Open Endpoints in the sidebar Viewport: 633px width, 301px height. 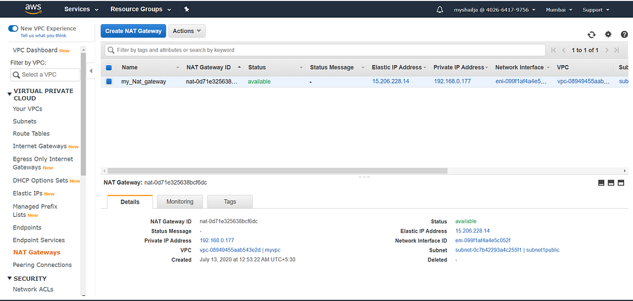click(x=27, y=228)
